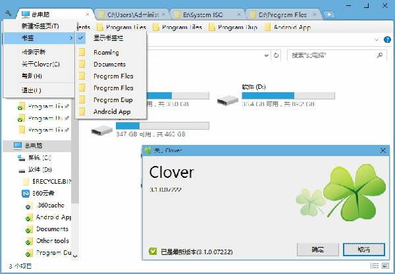Close the About Clover dialog
This screenshot has height=274, width=395.
[383, 150]
